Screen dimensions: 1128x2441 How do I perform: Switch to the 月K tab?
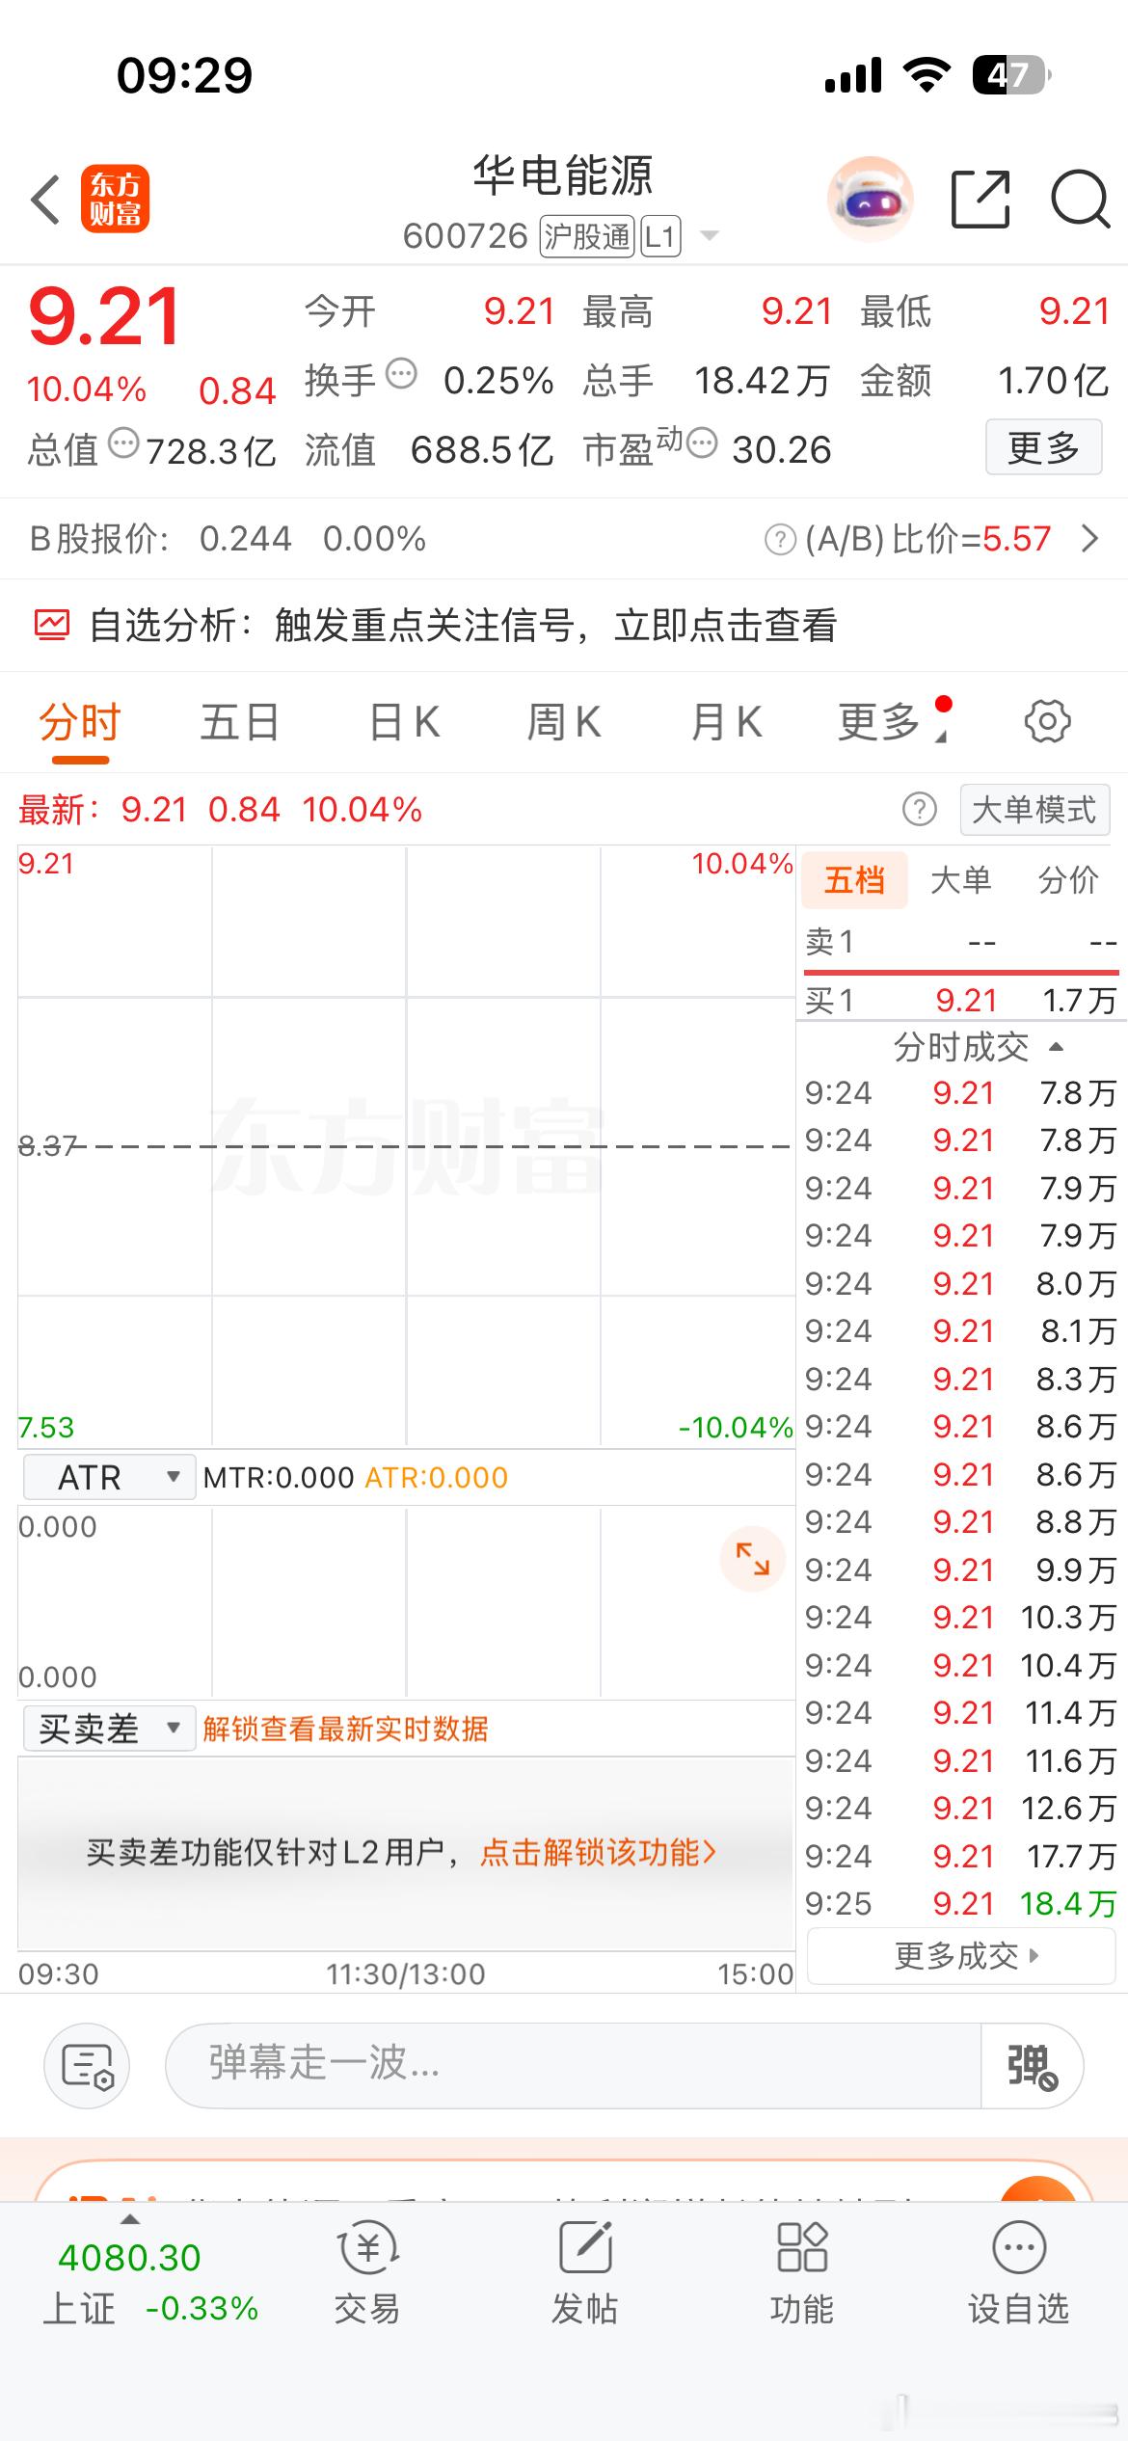(727, 722)
